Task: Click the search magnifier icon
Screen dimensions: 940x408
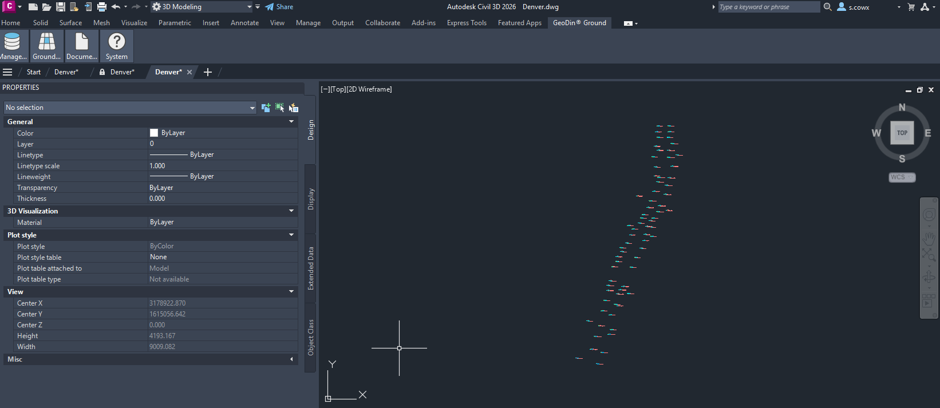Action: click(x=827, y=7)
